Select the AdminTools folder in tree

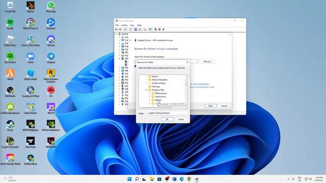pos(160,97)
